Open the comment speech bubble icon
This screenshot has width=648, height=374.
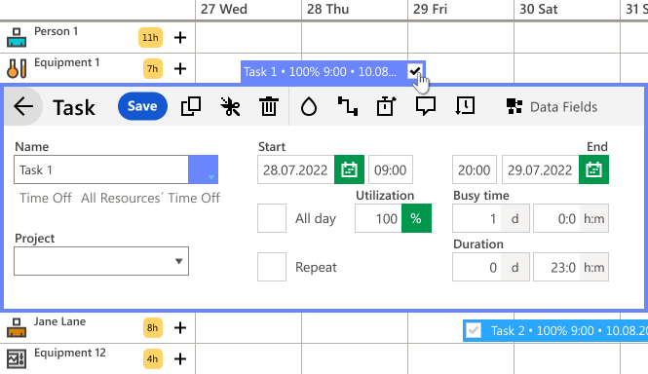425,106
